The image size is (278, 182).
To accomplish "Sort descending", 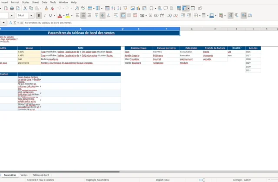I will pyautogui.click(x=119, y=8).
